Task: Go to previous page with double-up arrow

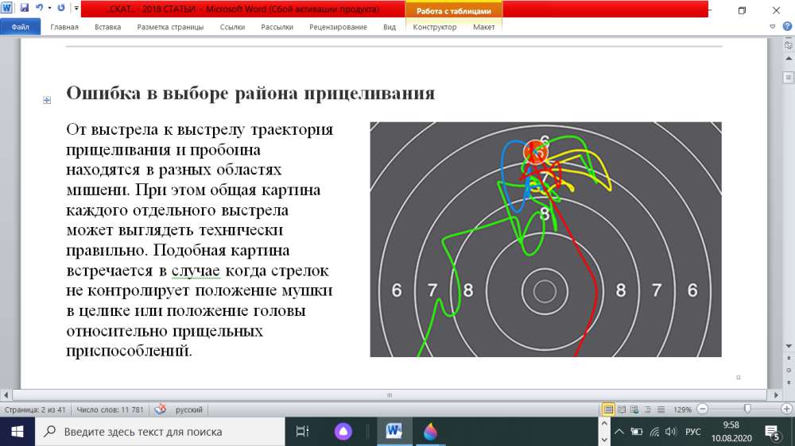Action: pyautogui.click(x=789, y=359)
